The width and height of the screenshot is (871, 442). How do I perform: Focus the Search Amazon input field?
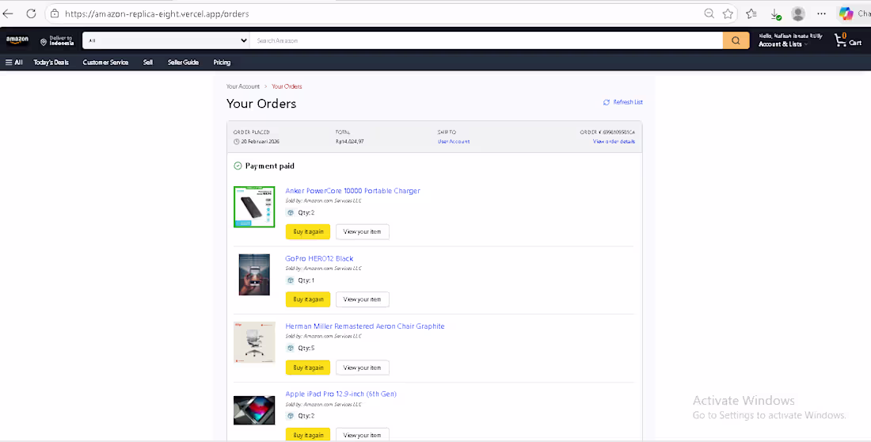[x=486, y=40]
